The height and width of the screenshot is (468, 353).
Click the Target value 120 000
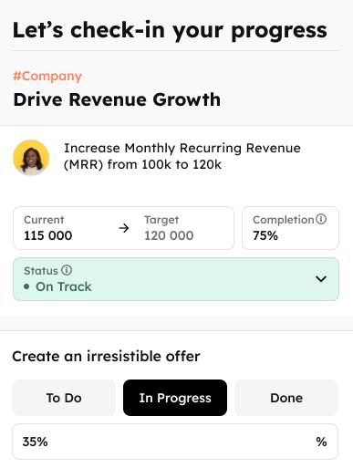169,235
